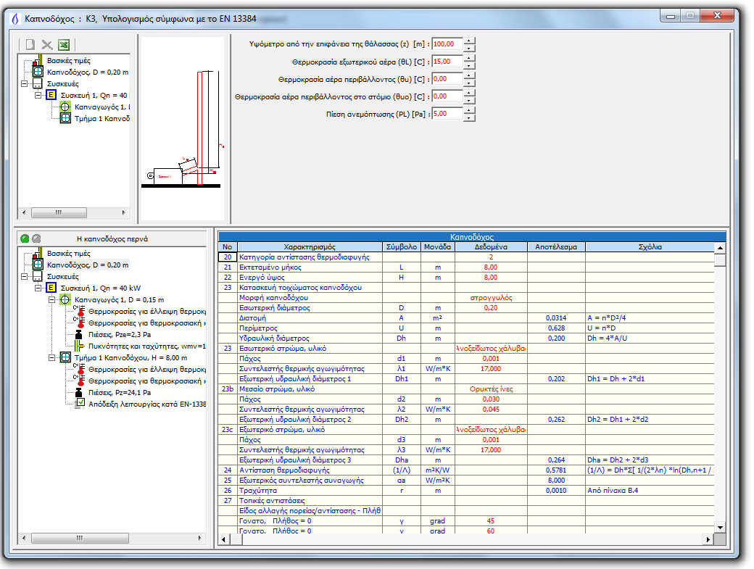Click the green check icon of Απόδειξη λειτουργίας

81,401
